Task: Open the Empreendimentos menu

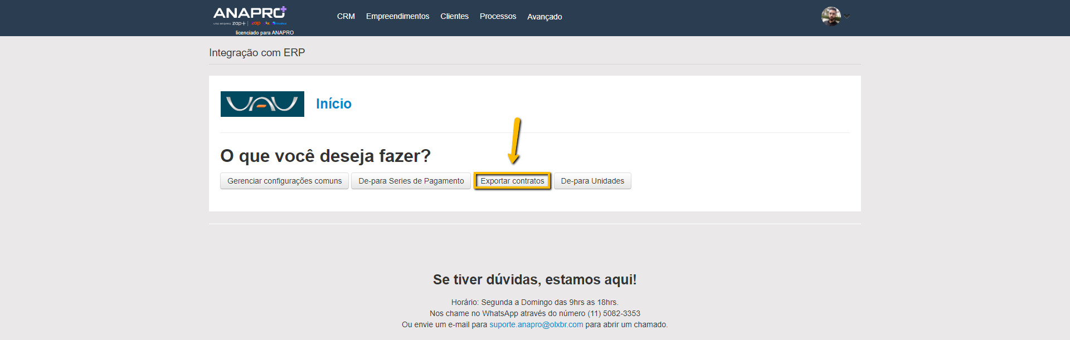Action: (x=397, y=16)
